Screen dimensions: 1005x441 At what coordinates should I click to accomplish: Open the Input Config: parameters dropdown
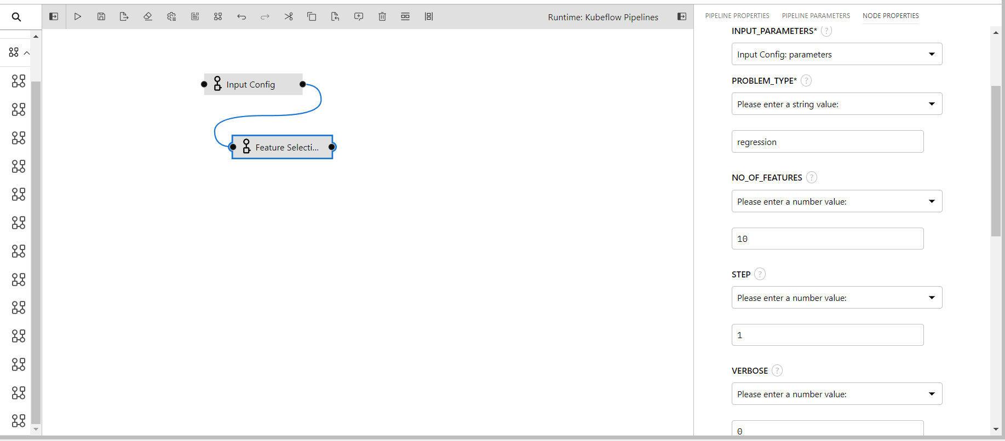837,54
